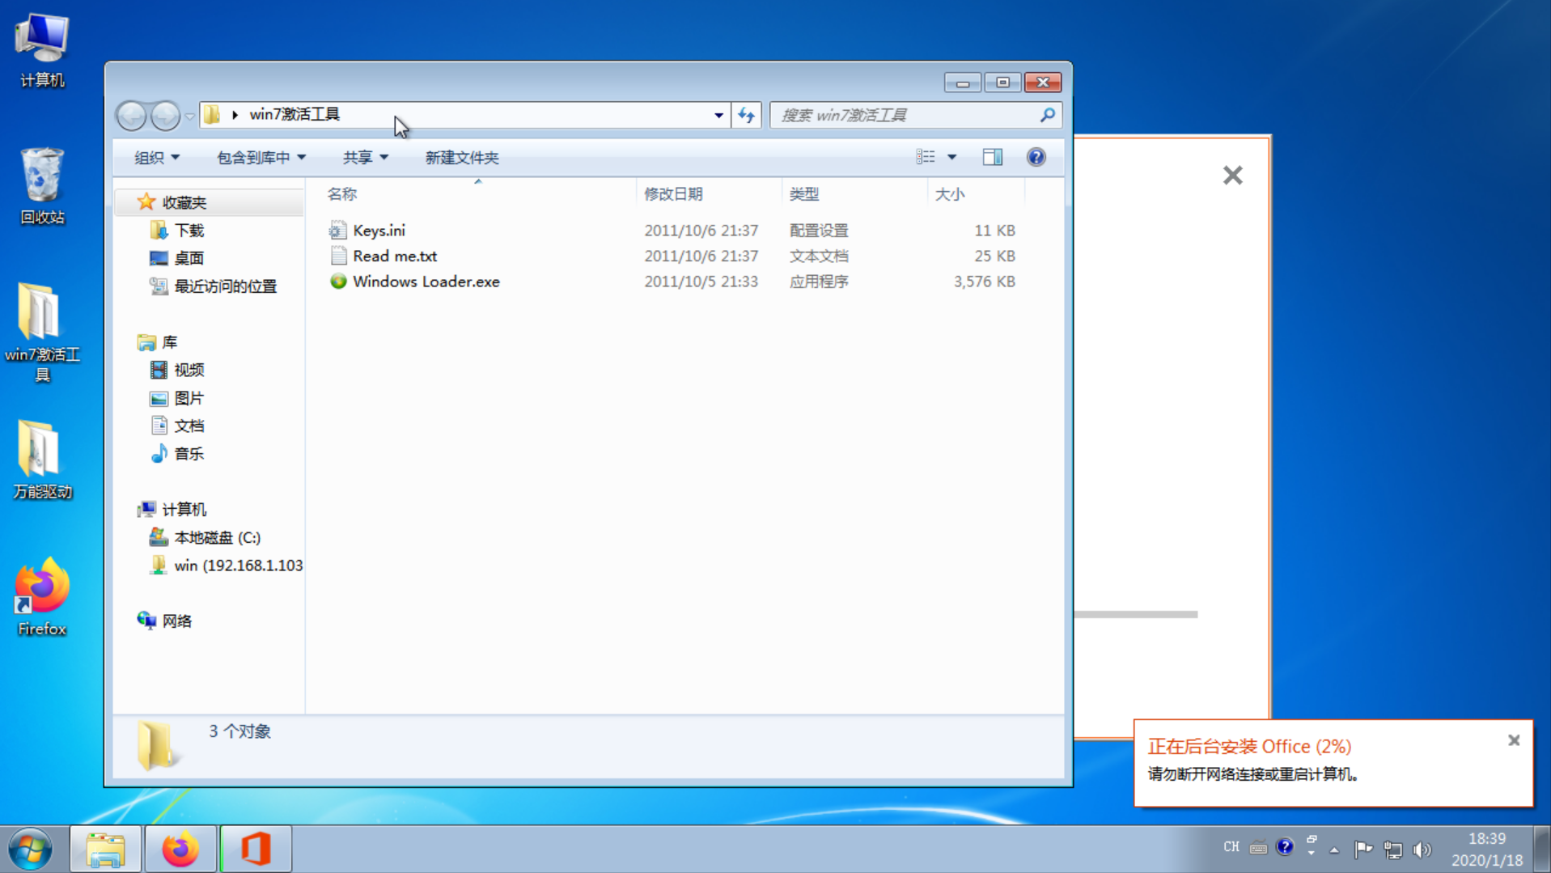Open 本地磁盘 (C:) in navigation pane
The height and width of the screenshot is (873, 1551).
[x=218, y=538]
